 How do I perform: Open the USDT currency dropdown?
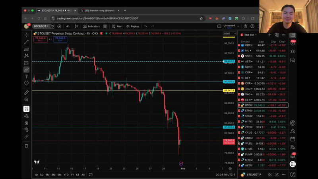click(230, 34)
